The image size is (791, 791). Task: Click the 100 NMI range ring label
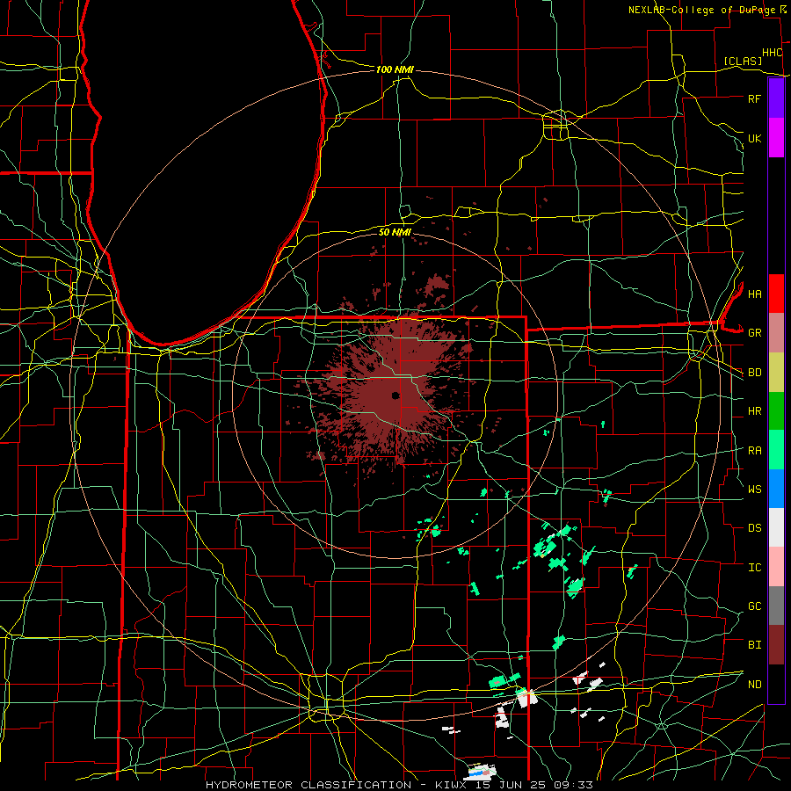pyautogui.click(x=395, y=69)
